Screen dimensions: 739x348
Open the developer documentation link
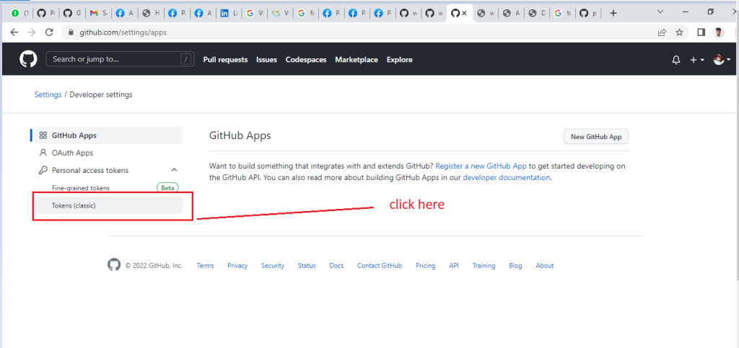point(506,177)
